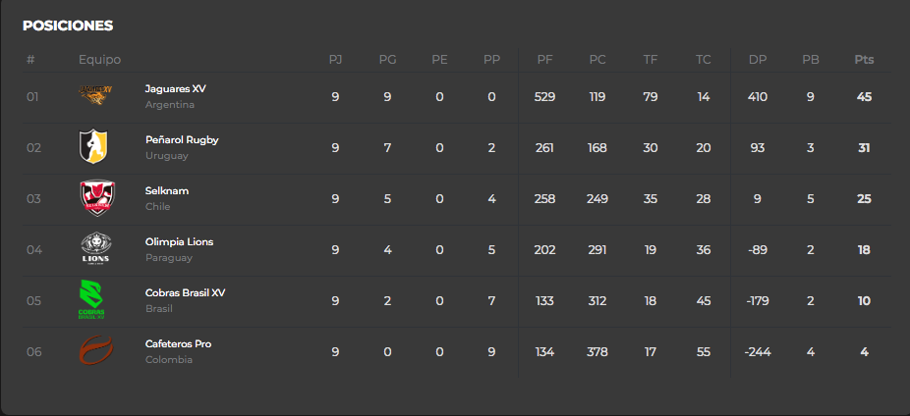Click the Equipo column header

pyautogui.click(x=100, y=60)
